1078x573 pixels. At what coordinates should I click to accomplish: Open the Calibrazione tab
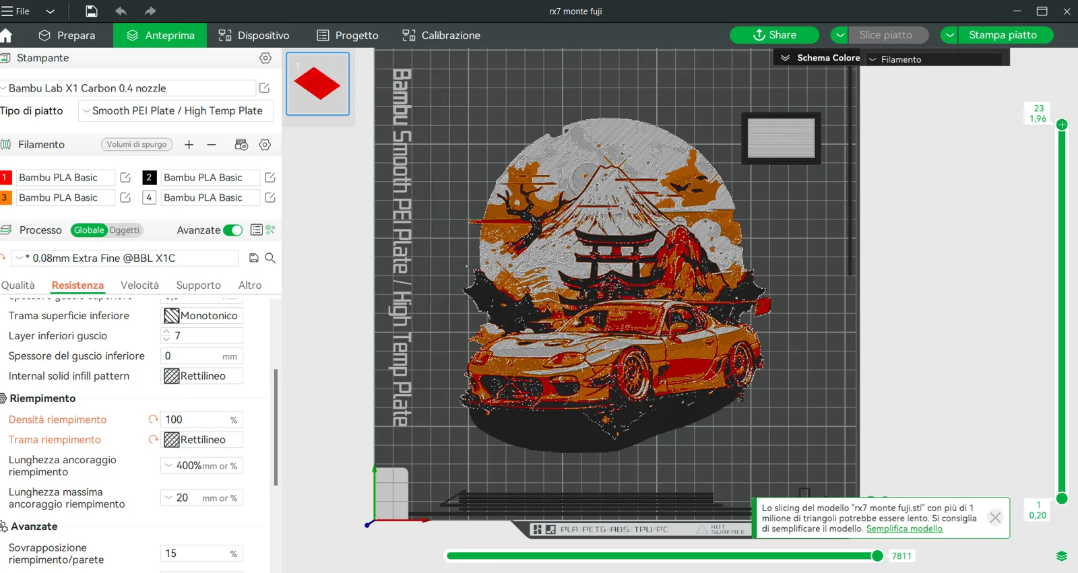[441, 36]
